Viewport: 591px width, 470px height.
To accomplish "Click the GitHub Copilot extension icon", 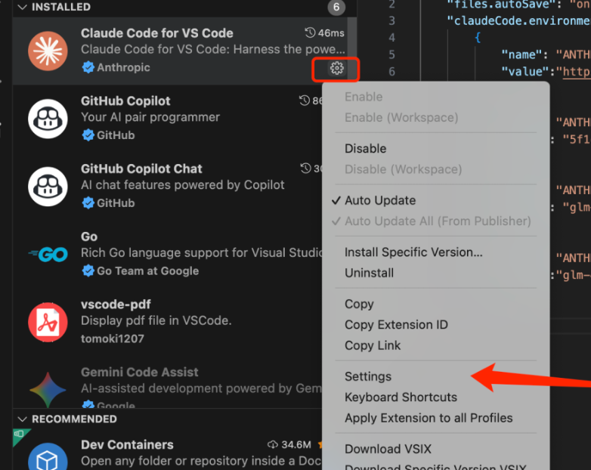I will point(48,119).
